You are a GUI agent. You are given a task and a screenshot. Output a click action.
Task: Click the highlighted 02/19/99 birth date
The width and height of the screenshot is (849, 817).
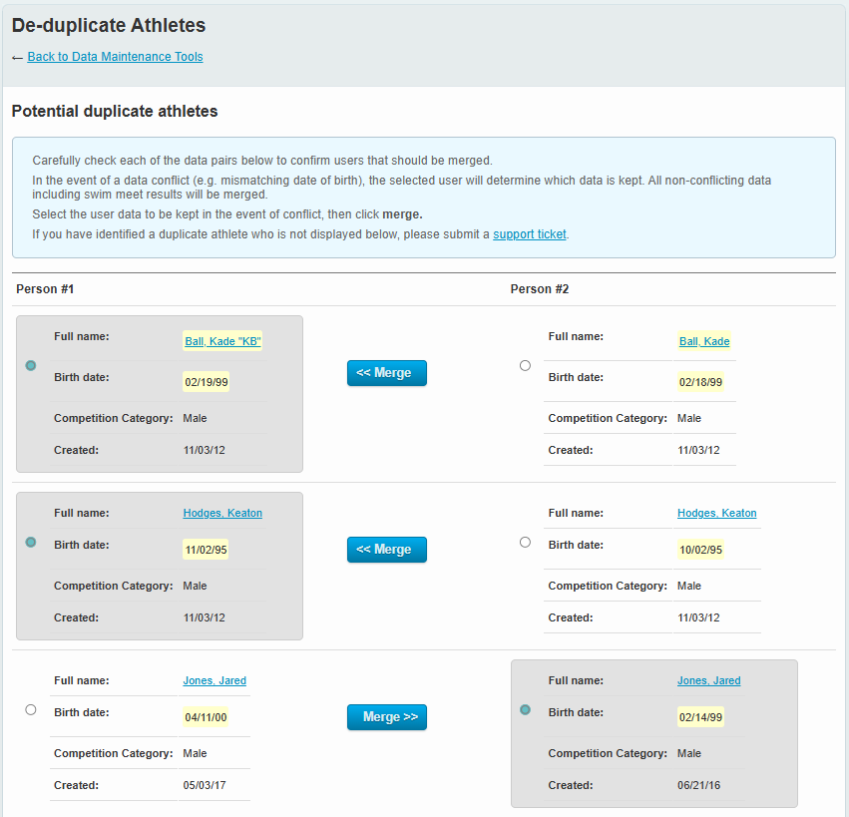[205, 382]
